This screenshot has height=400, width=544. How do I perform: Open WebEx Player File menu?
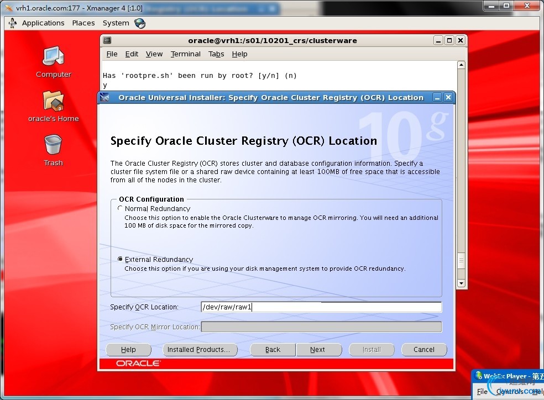coord(482,391)
